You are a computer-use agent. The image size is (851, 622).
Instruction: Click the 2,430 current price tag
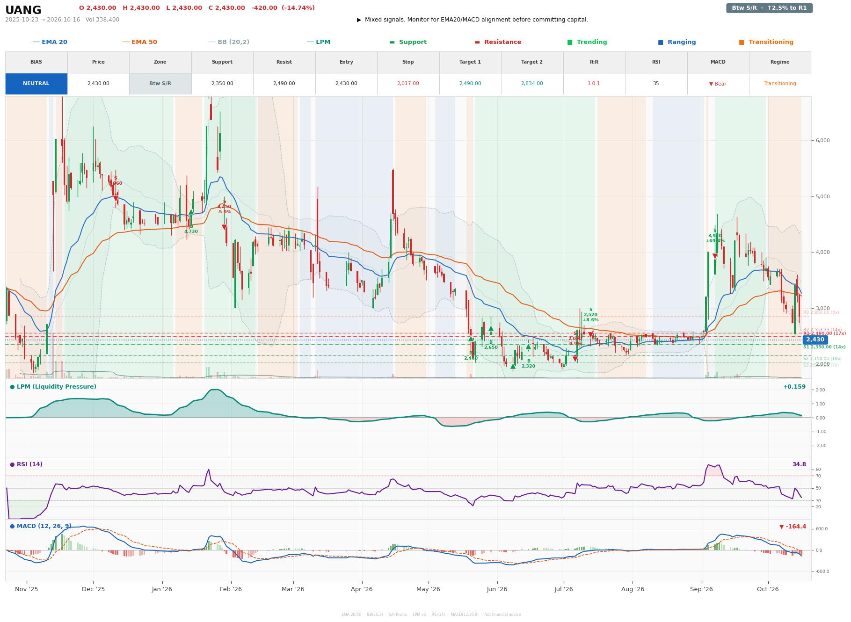(815, 340)
